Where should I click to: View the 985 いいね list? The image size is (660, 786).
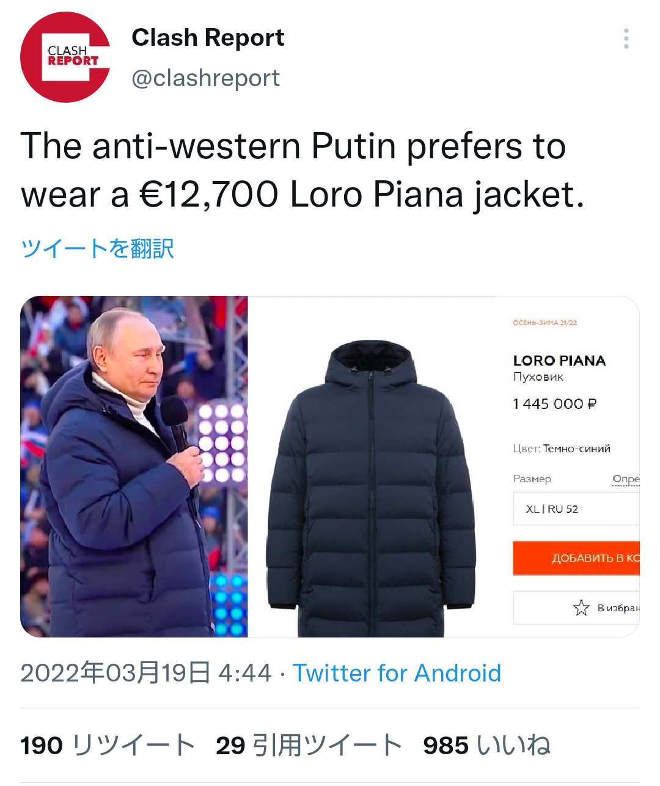(487, 746)
